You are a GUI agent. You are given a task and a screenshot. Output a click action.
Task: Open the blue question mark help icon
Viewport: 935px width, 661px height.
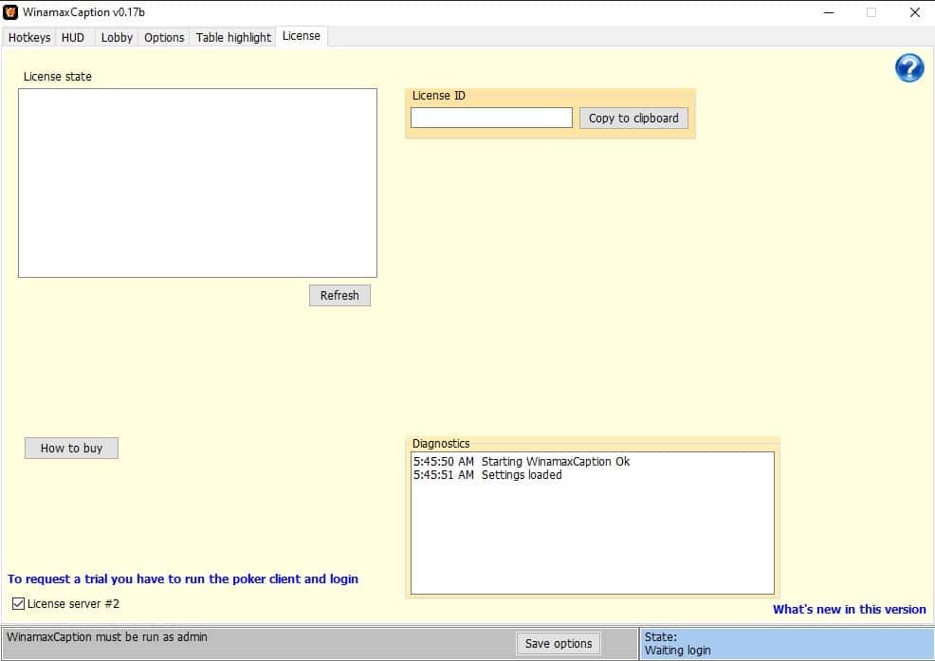[x=909, y=67]
